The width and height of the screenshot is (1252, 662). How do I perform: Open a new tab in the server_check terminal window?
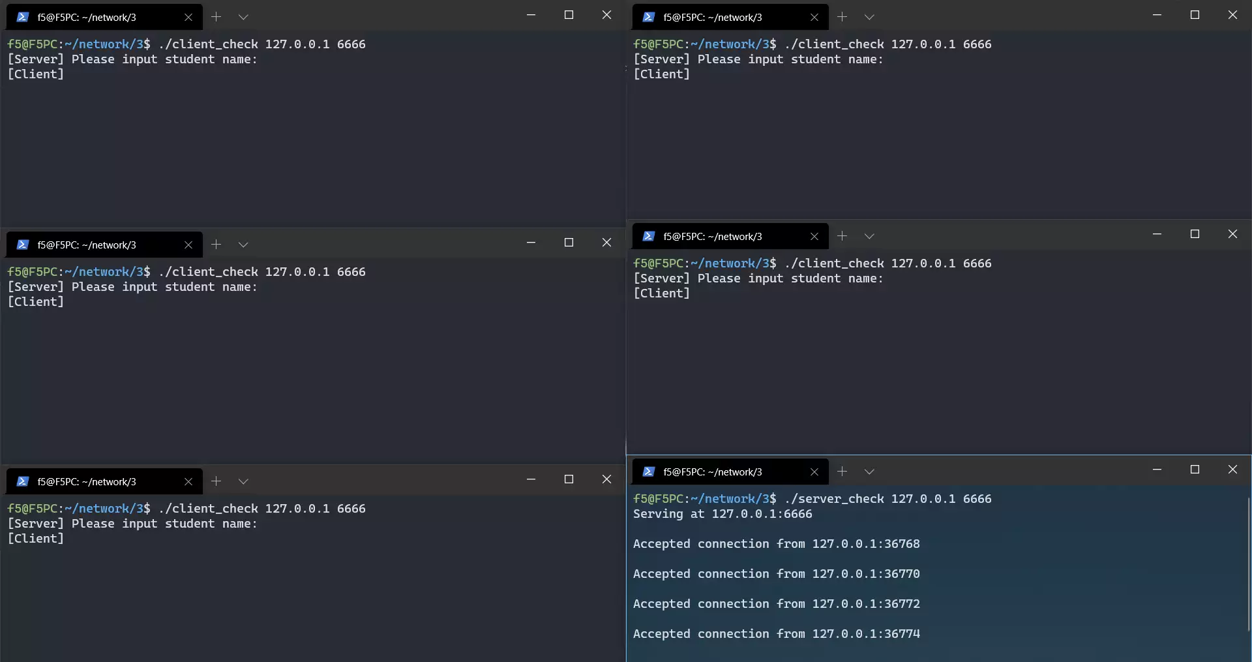[842, 472]
